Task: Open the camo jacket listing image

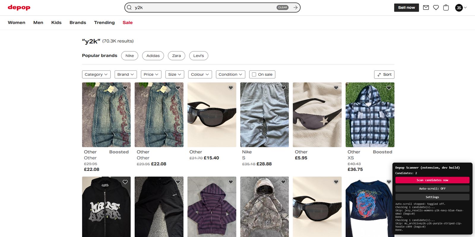Action: 265,207
